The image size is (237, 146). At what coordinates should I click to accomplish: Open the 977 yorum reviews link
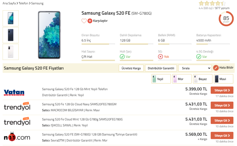(222, 8)
